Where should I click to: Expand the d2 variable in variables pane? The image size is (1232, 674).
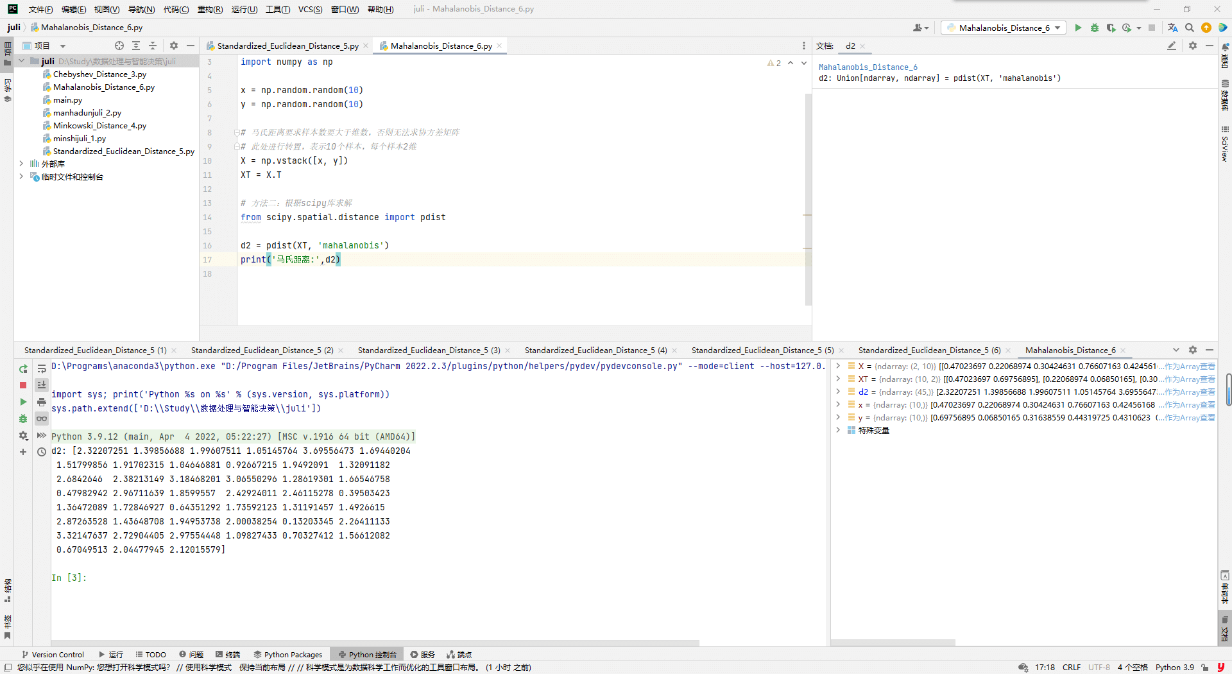(x=838, y=392)
